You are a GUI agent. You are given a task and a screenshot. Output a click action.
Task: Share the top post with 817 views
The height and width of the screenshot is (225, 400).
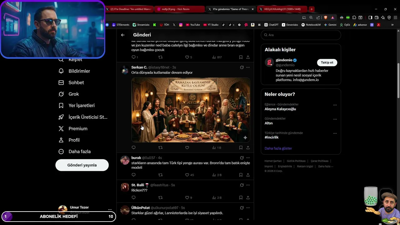point(248,57)
